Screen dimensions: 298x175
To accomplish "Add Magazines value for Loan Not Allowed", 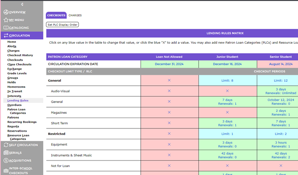I will click(x=169, y=112).
